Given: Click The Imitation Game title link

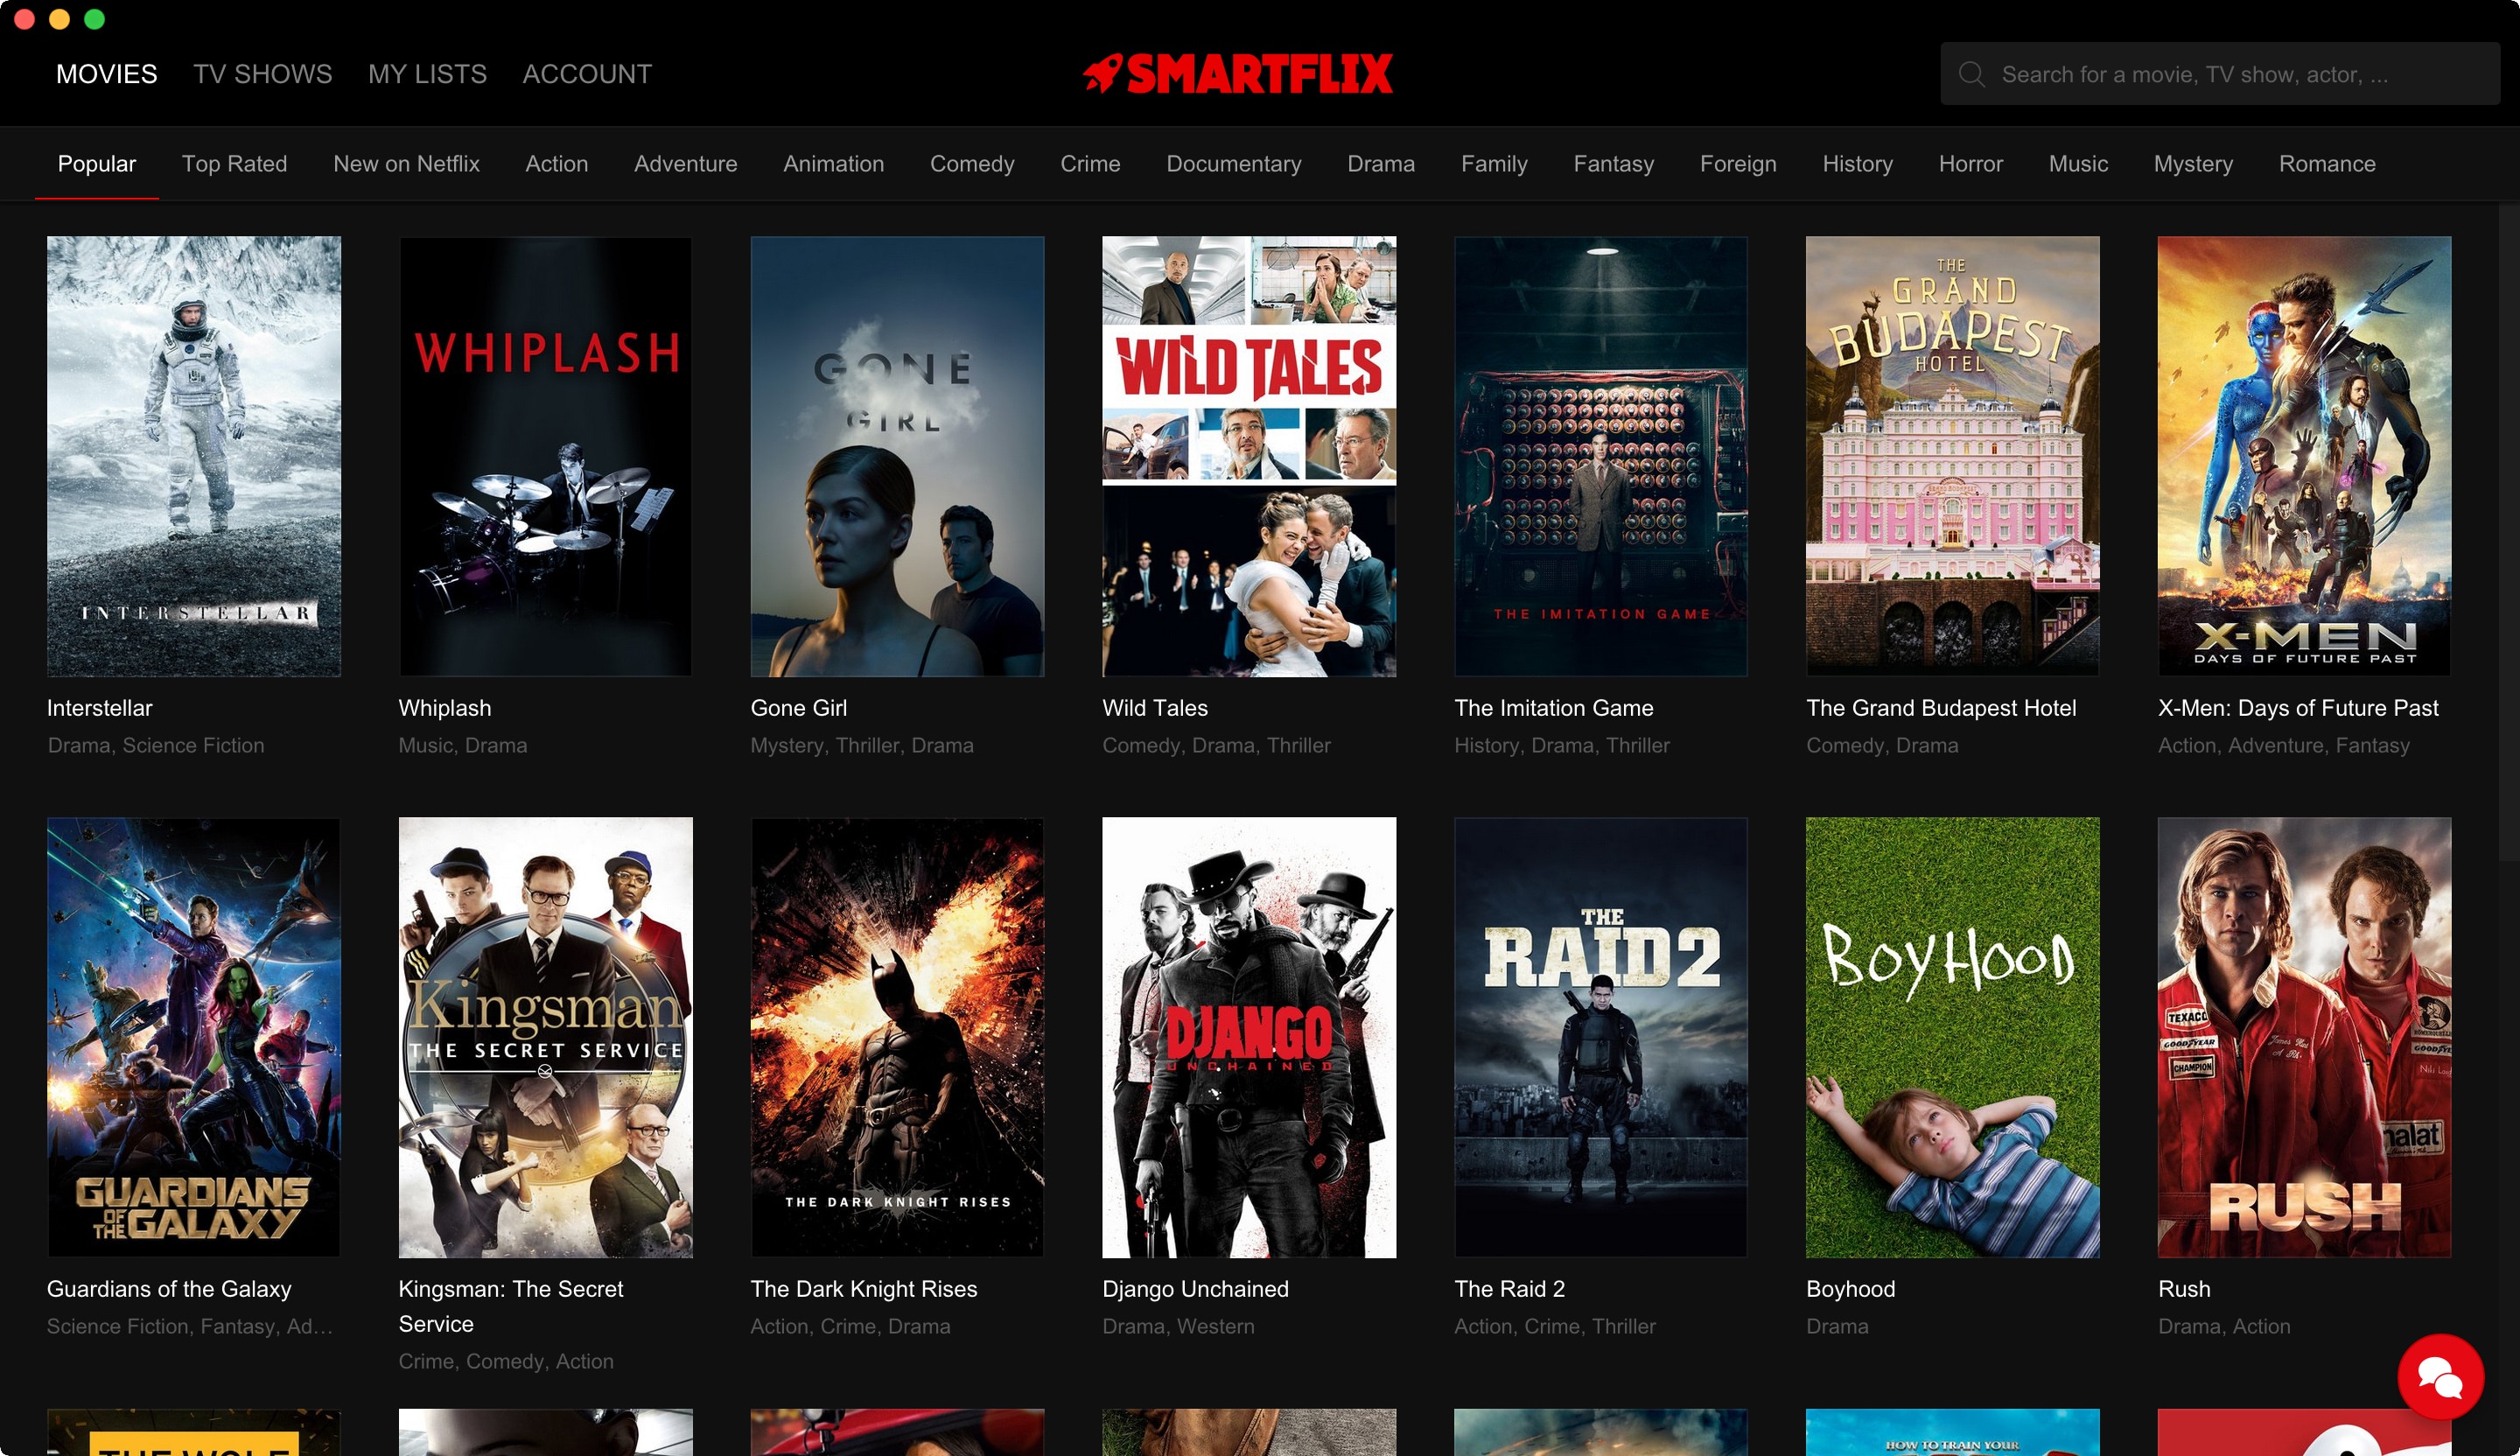Looking at the screenshot, I should (1554, 708).
